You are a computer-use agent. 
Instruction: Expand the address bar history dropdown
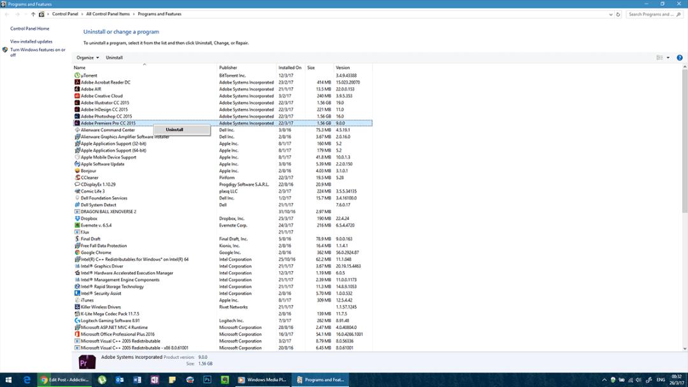(611, 14)
